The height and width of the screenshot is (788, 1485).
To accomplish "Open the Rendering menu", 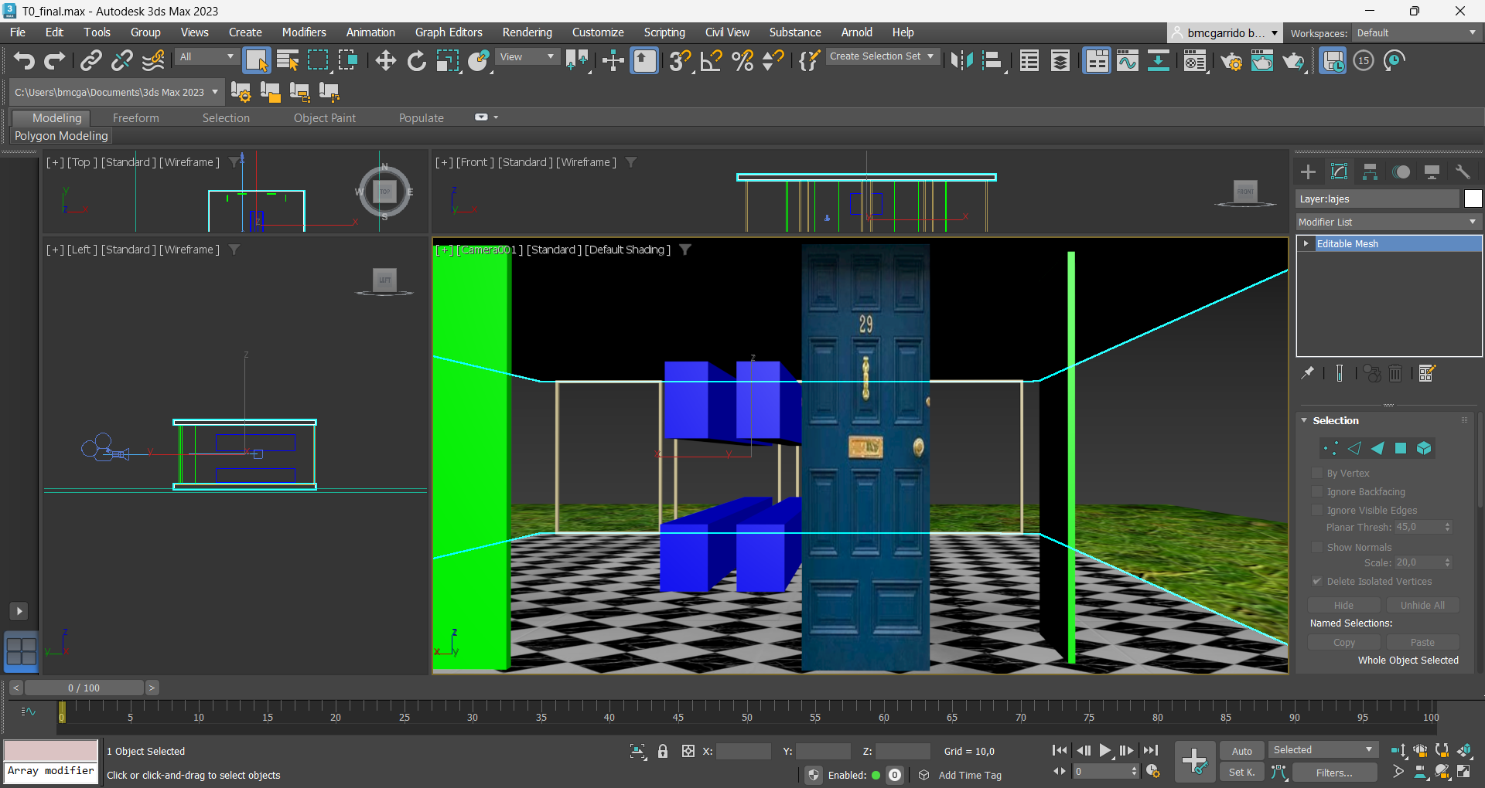I will pos(527,32).
